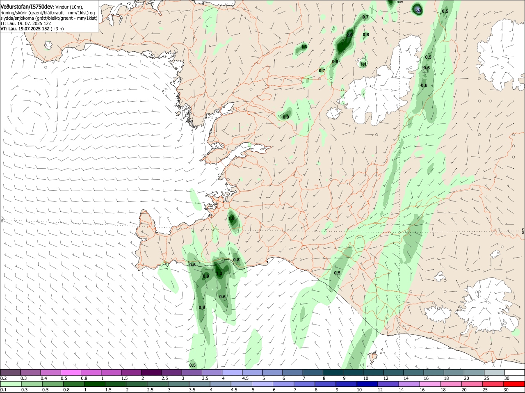Select the 1.5 magenta swatch in sleet/snow legend
This screenshot has height=393, width=525.
coord(131,372)
